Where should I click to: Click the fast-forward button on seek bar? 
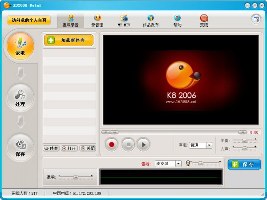243,132
